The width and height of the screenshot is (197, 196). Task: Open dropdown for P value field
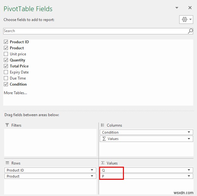[x=189, y=176]
